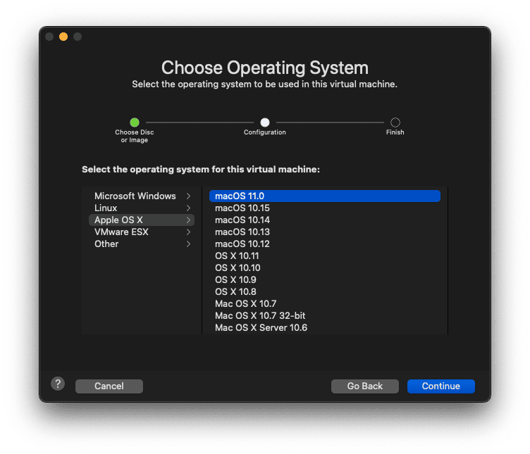Image resolution: width=530 pixels, height=454 pixels.
Task: Open the help question mark button
Action: coord(58,384)
